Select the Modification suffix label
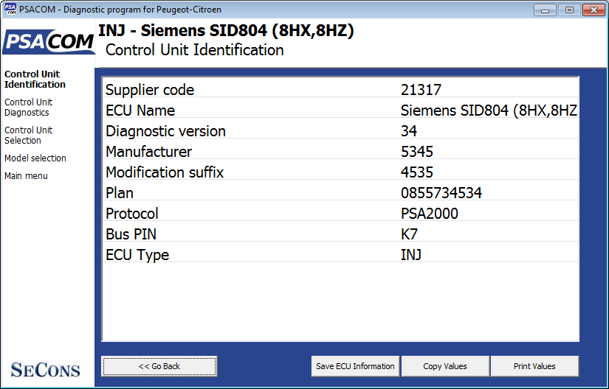Image resolution: width=609 pixels, height=389 pixels. point(165,172)
